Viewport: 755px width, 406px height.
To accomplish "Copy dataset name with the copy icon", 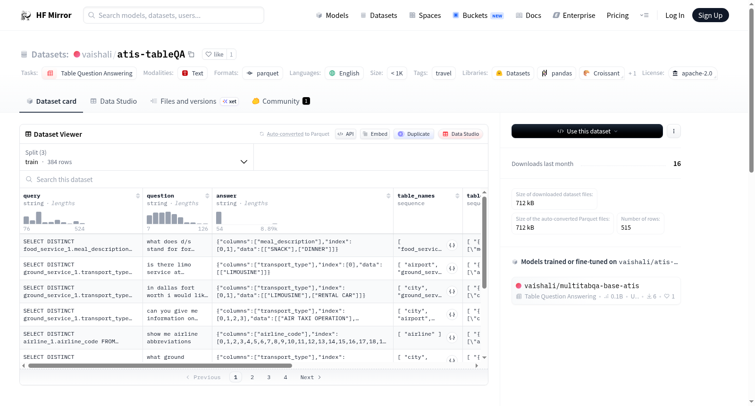I will pos(191,54).
